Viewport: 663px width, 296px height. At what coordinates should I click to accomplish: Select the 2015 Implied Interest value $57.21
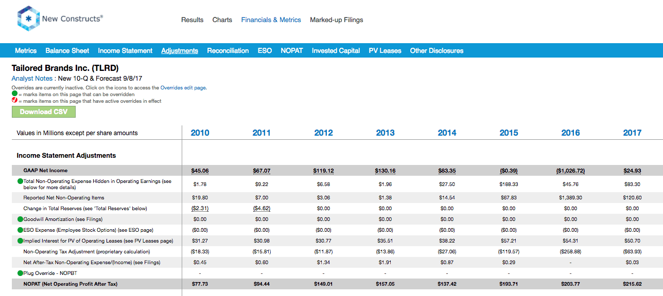(x=509, y=241)
